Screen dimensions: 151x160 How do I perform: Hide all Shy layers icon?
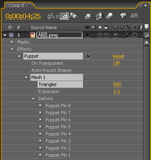(88, 16)
